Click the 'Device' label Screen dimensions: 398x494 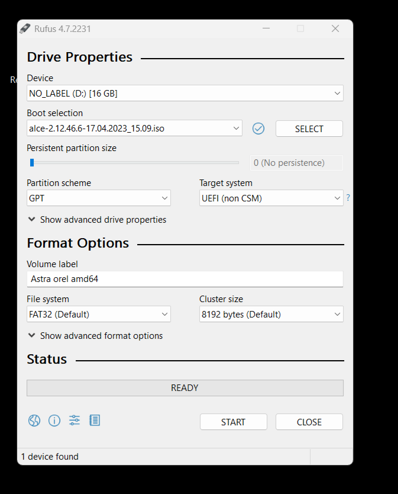click(x=40, y=78)
